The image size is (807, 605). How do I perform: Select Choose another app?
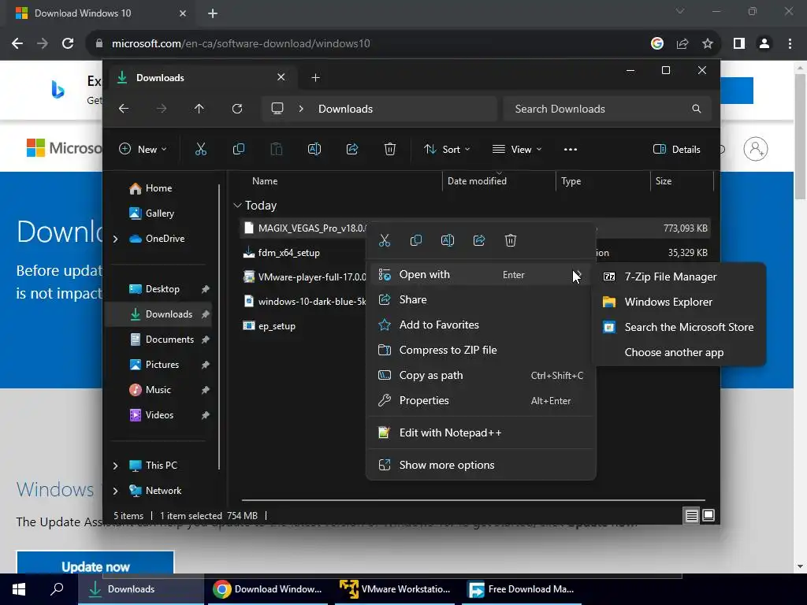pyautogui.click(x=679, y=352)
